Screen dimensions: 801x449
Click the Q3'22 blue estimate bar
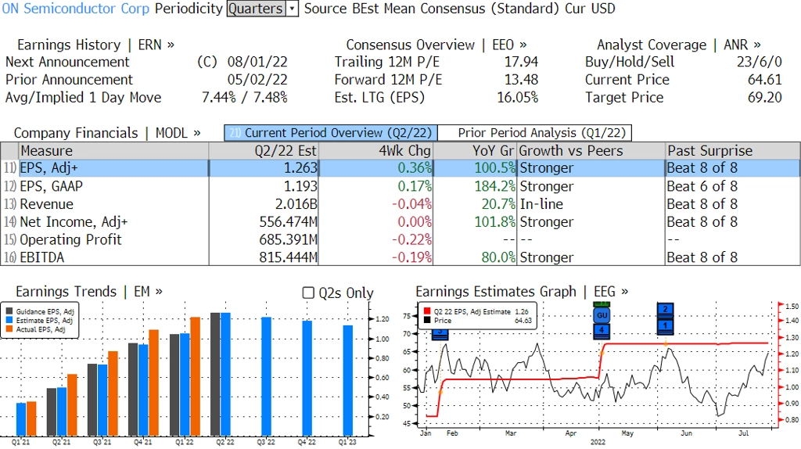tap(266, 376)
